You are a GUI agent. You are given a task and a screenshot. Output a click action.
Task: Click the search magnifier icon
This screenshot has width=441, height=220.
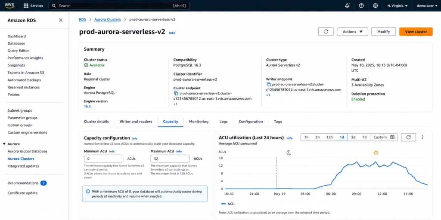54,6
